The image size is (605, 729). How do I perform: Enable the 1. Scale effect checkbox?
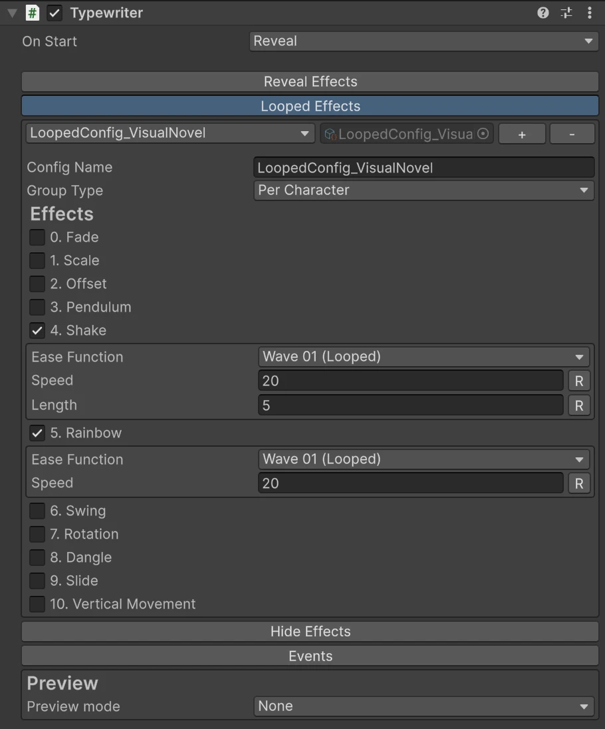(37, 260)
